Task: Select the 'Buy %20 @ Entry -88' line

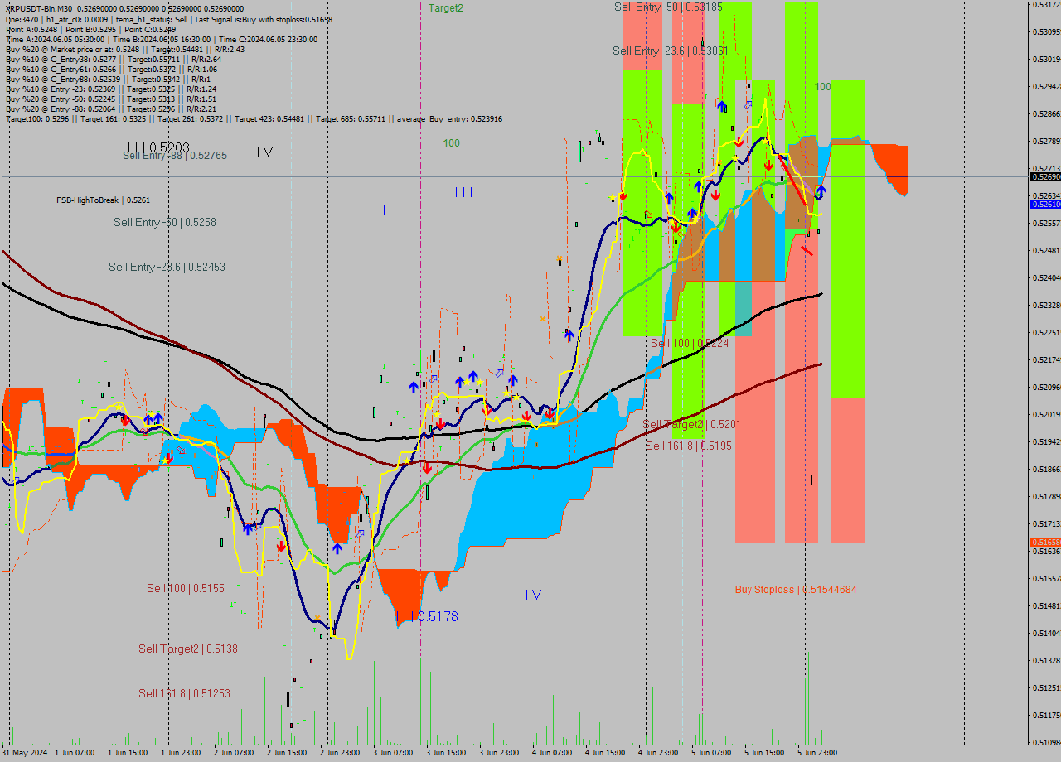Action: (x=111, y=109)
